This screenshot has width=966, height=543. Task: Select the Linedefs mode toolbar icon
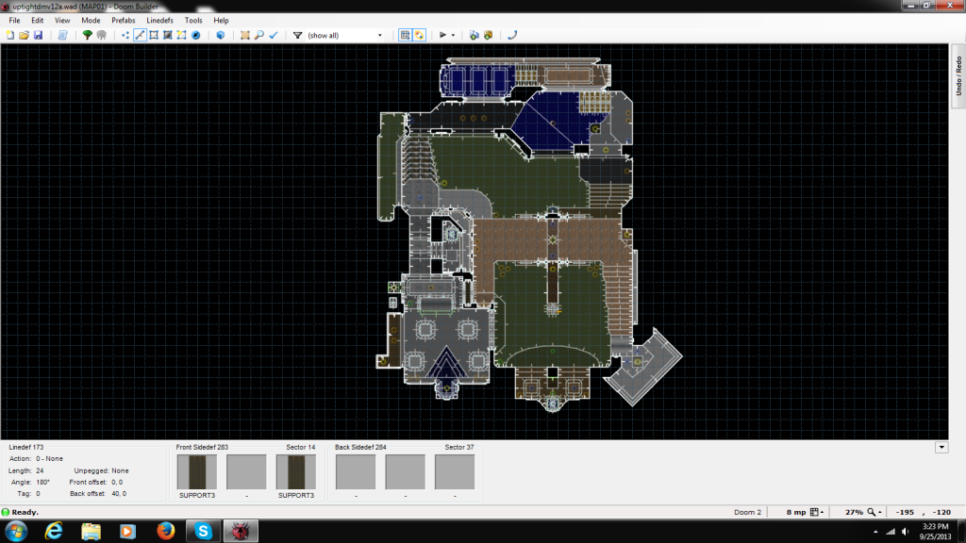(x=140, y=35)
